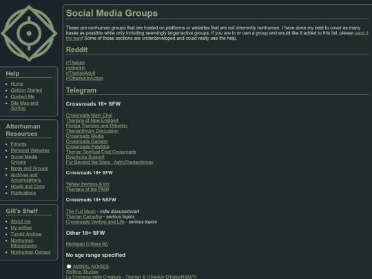Click the speech bubble icon beside AMINAL NOISES
The height and width of the screenshot is (279, 372).
point(69,267)
